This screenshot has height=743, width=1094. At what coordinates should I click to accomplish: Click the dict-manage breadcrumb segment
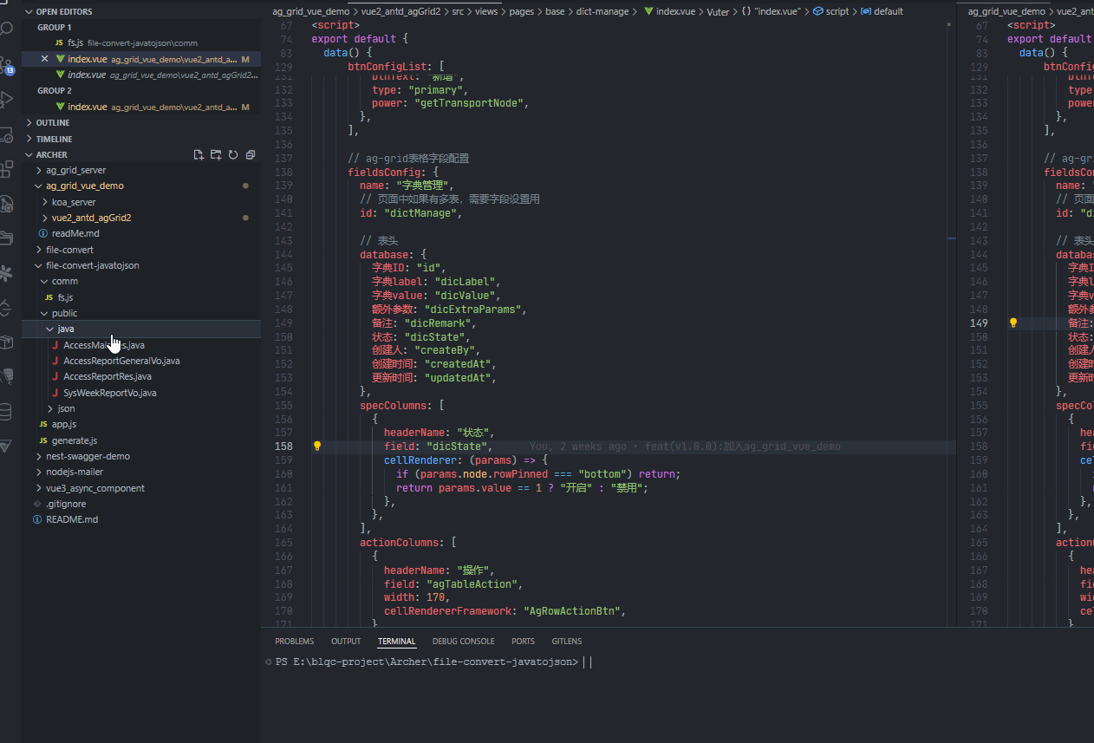point(602,11)
